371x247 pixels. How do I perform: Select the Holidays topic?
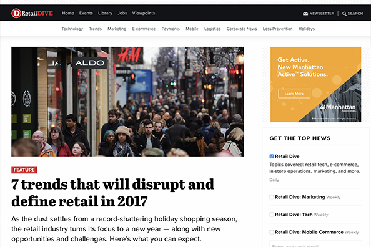click(307, 29)
